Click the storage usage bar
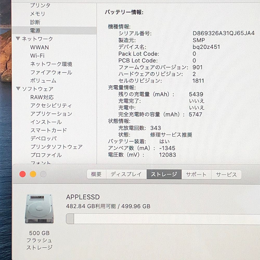 pyautogui.click(x=163, y=219)
